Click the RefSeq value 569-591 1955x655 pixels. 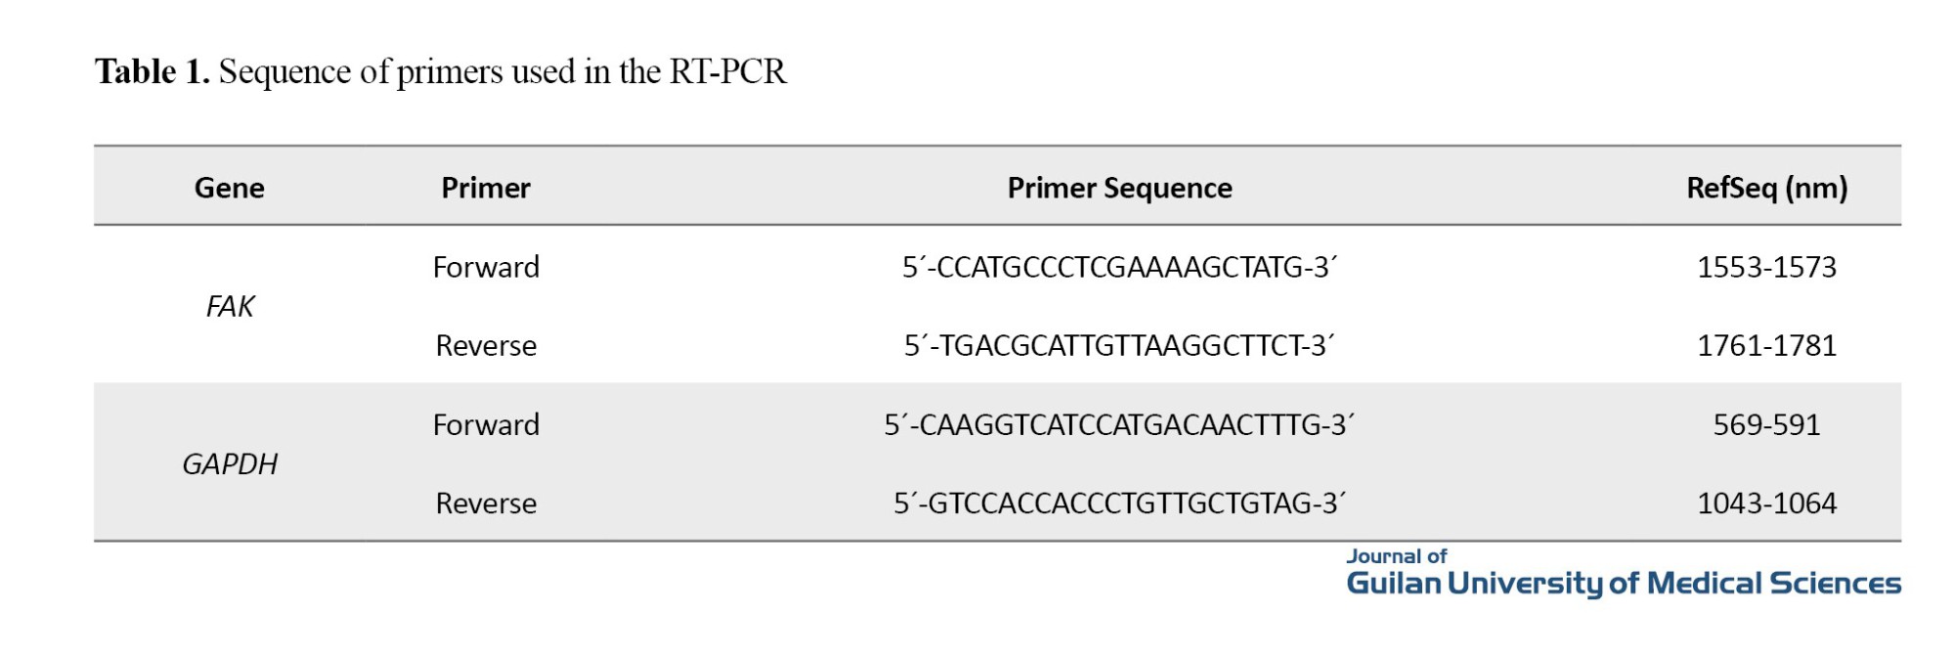(1766, 425)
